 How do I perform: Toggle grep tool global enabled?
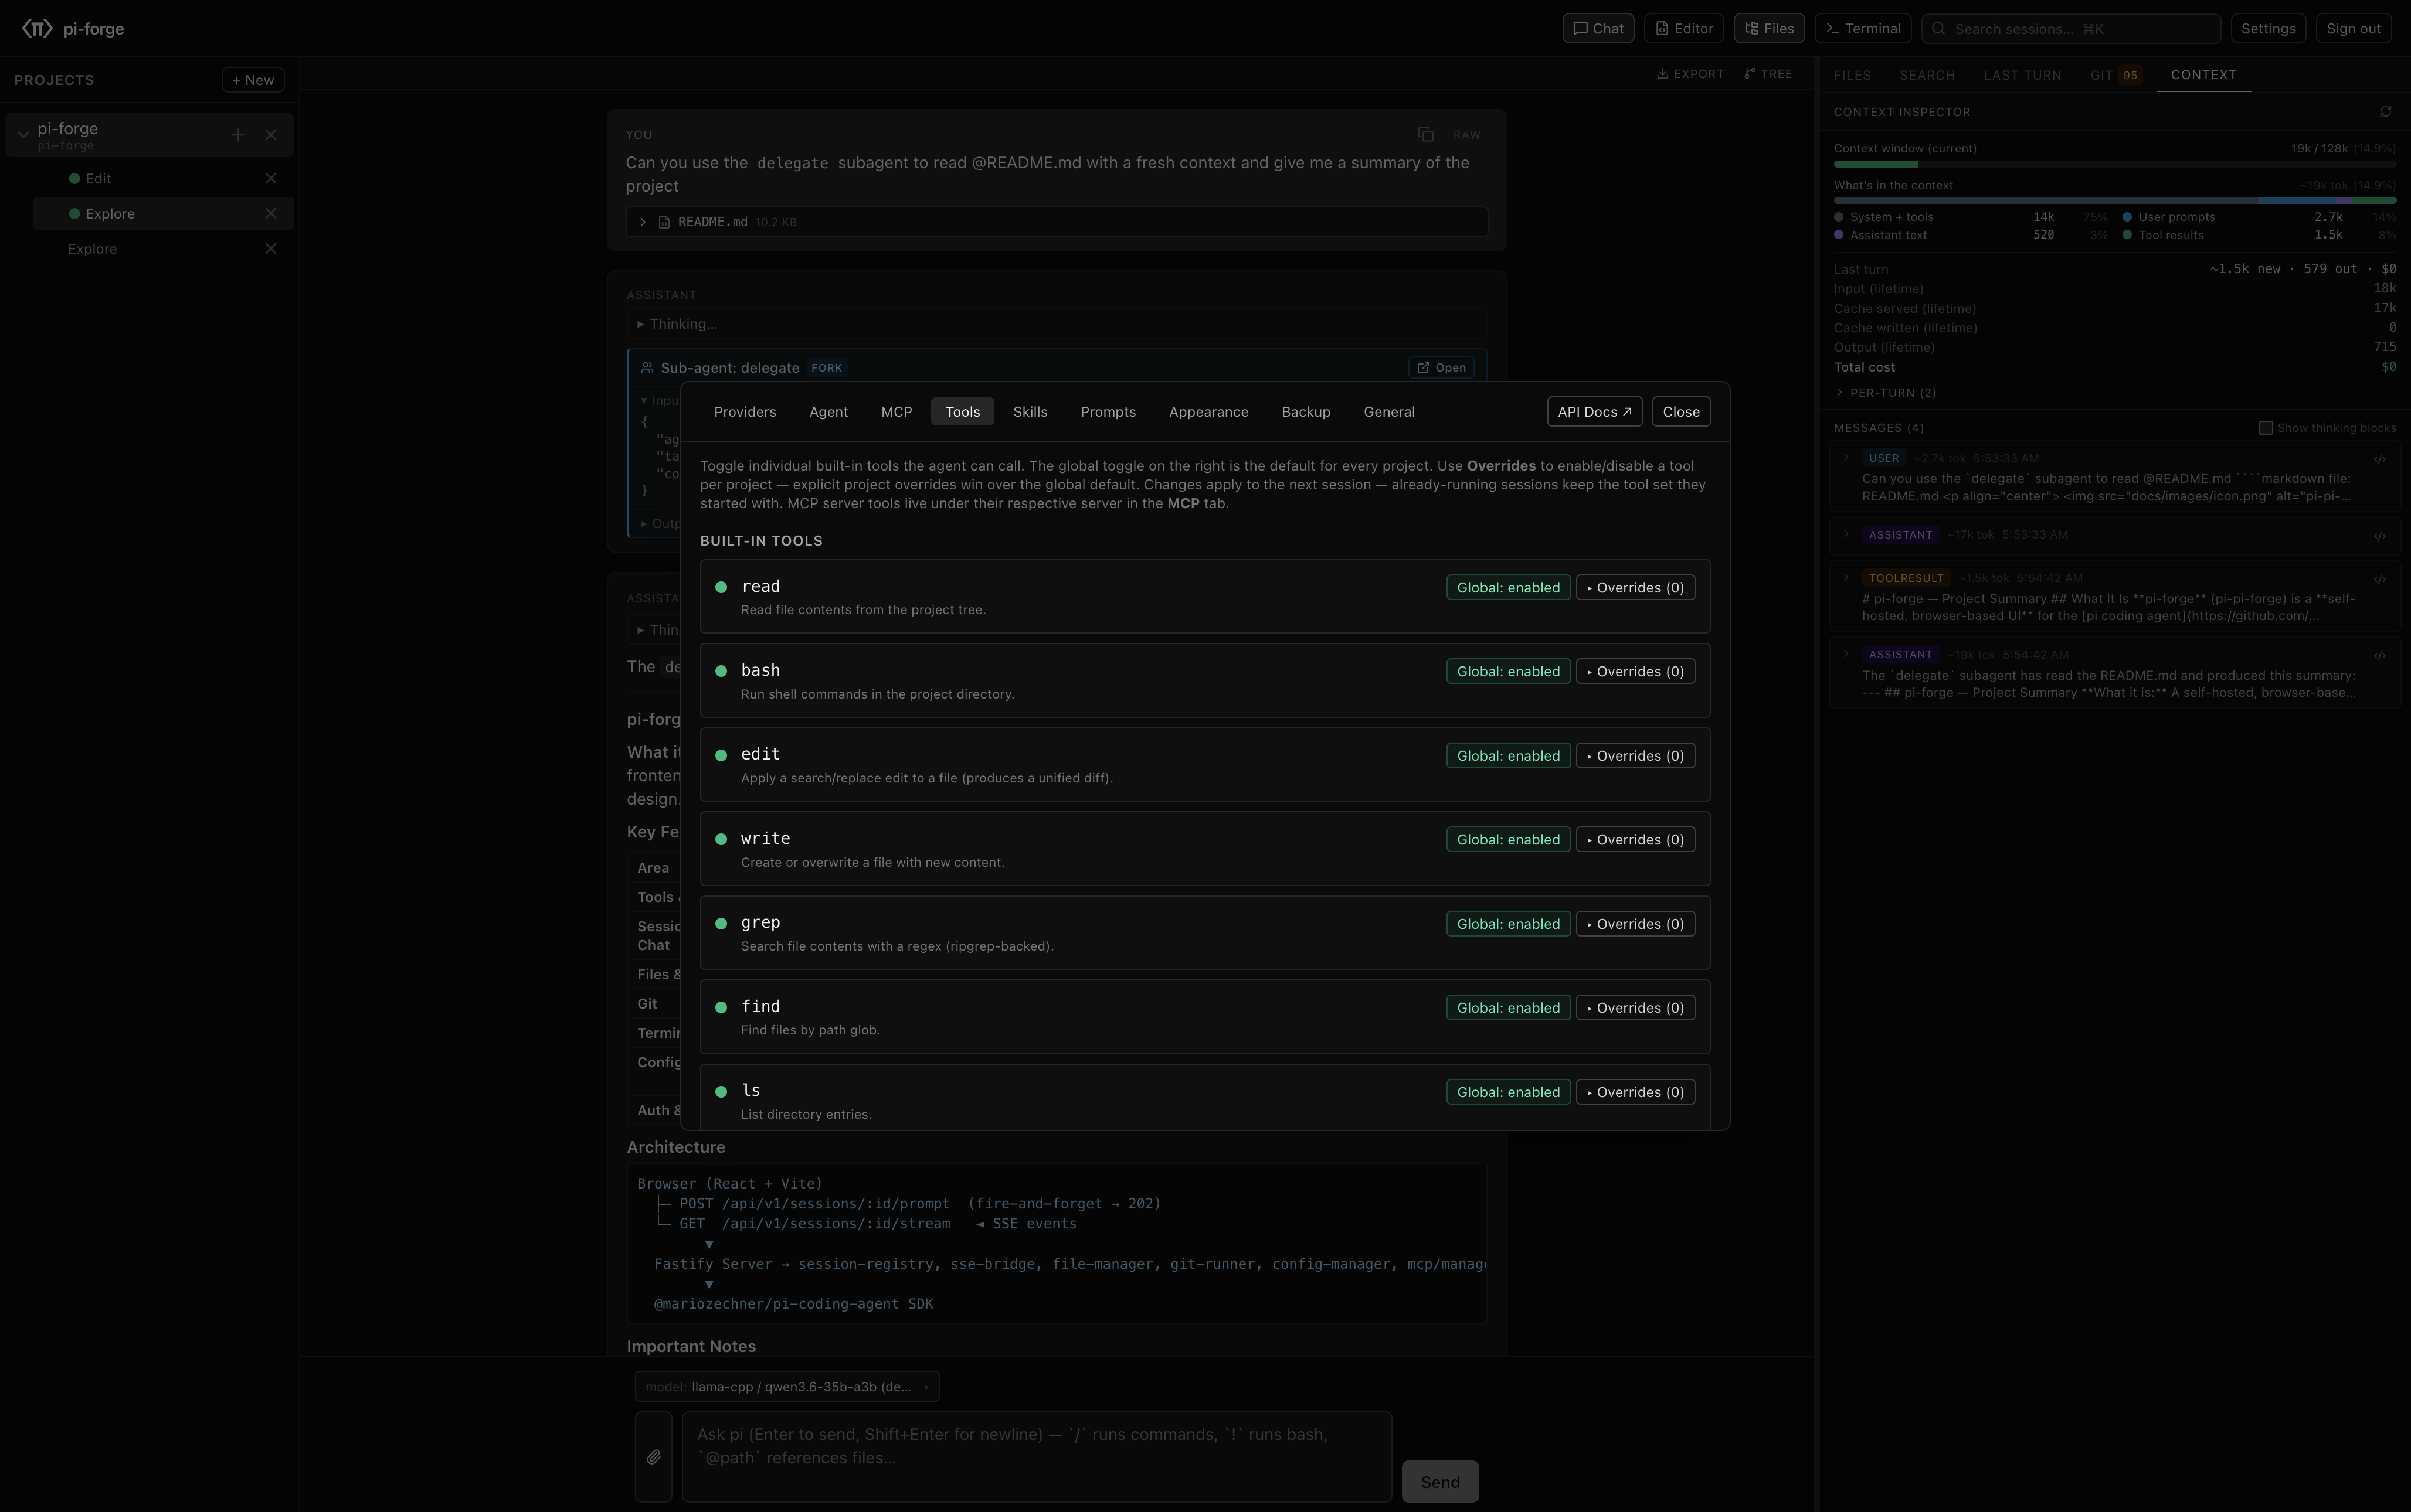click(1509, 924)
